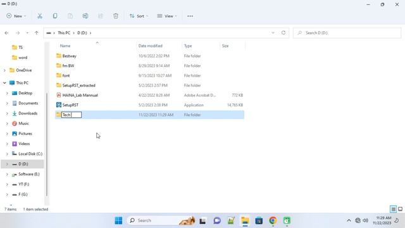Click the Paste icon in toolbar
Viewport: 405px width, 228px height.
tap(70, 16)
